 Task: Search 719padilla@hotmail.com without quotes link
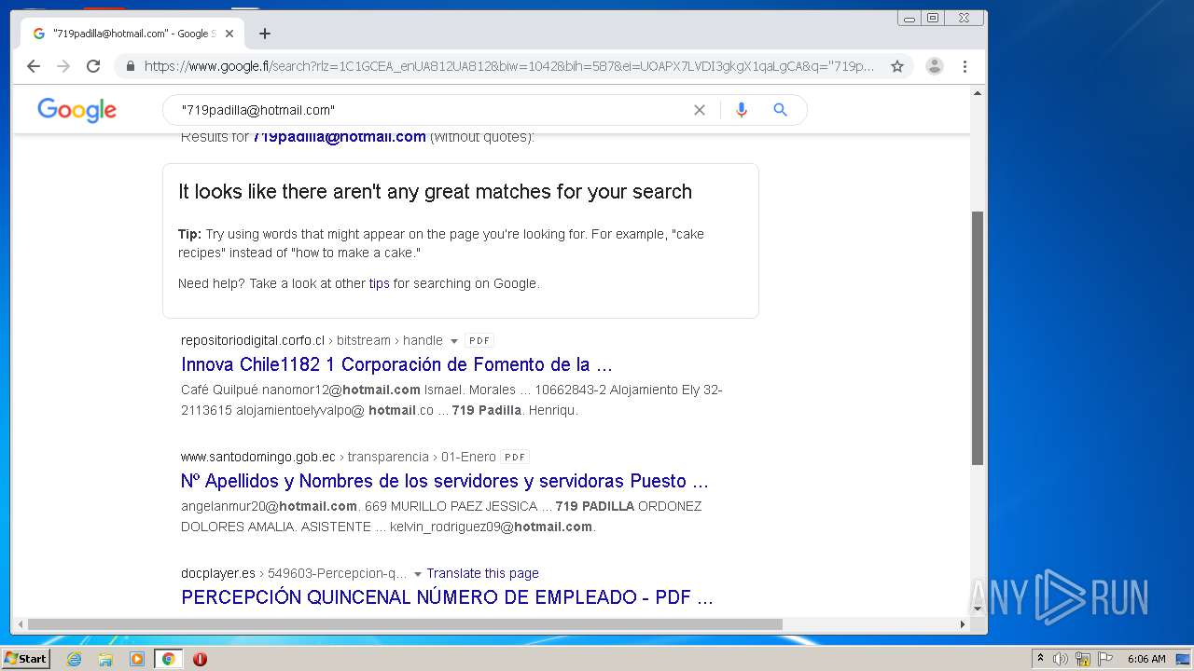340,137
